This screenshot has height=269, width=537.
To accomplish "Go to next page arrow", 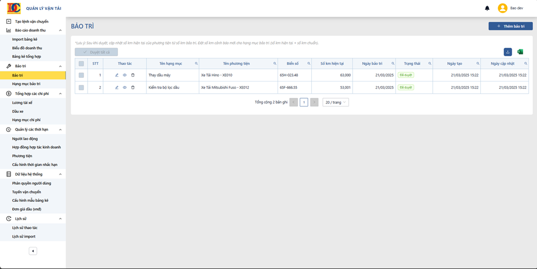I will [x=314, y=102].
